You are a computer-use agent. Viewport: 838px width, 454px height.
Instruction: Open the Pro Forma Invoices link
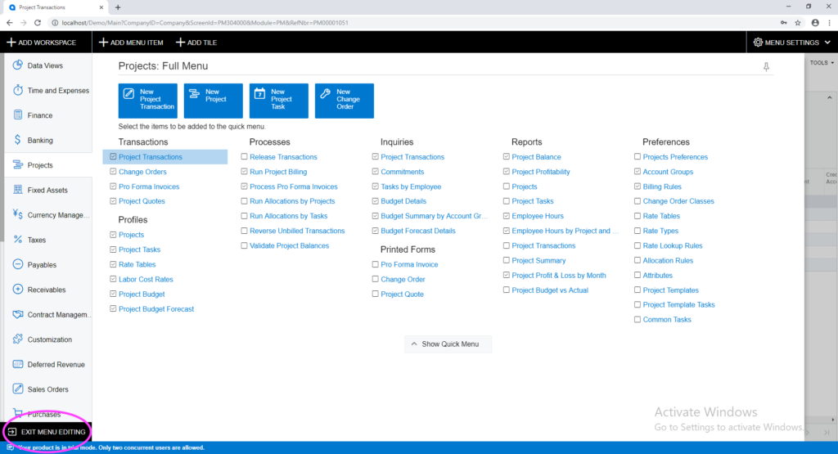[x=149, y=187]
